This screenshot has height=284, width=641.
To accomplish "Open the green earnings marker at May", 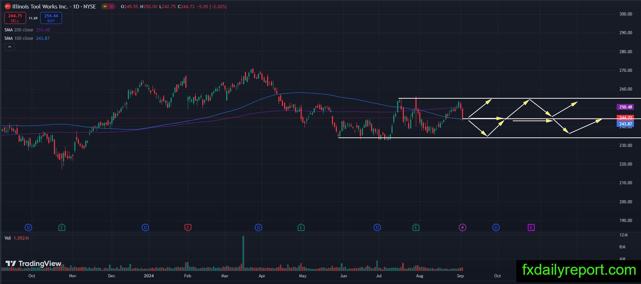I will (301, 228).
